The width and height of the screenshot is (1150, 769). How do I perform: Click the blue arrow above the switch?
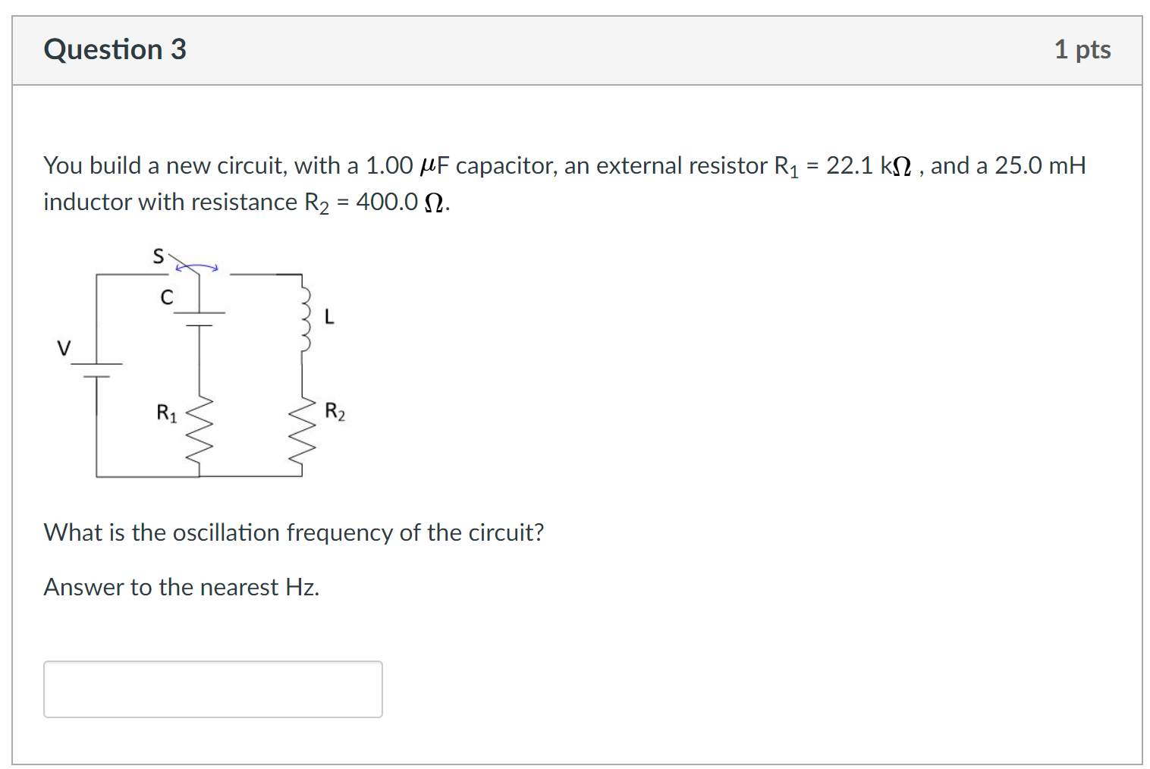[196, 267]
